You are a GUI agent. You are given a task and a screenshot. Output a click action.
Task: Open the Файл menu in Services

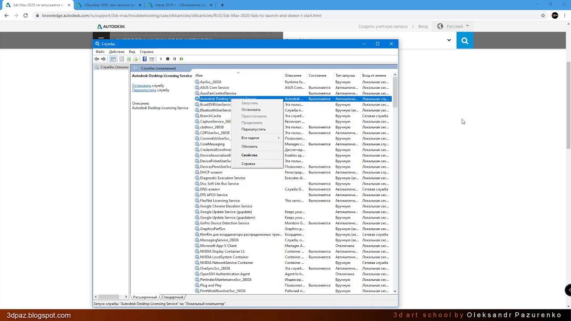tap(100, 52)
